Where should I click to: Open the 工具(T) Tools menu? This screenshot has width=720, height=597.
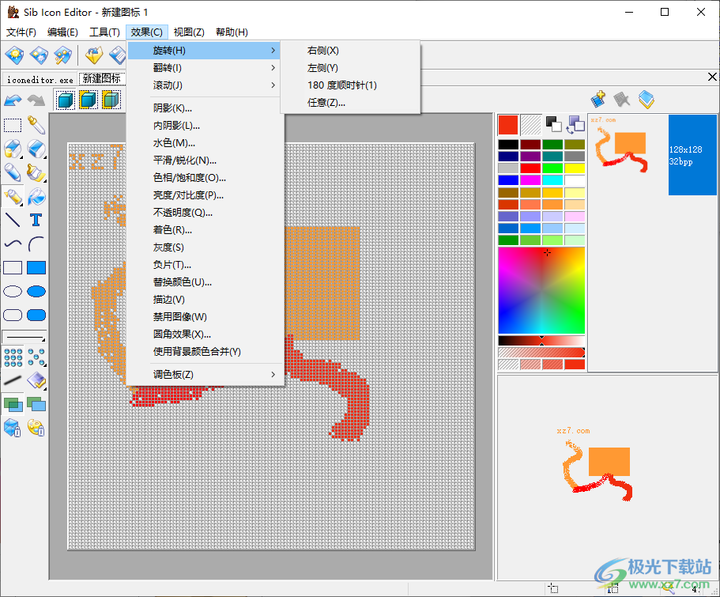[104, 32]
